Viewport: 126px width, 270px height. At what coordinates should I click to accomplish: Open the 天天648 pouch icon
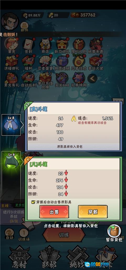click(x=62, y=79)
